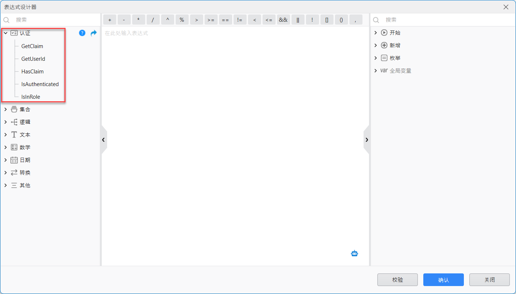Image resolution: width=516 pixels, height=294 pixels.
Task: Open the AI assistant robot icon
Action: [x=354, y=253]
